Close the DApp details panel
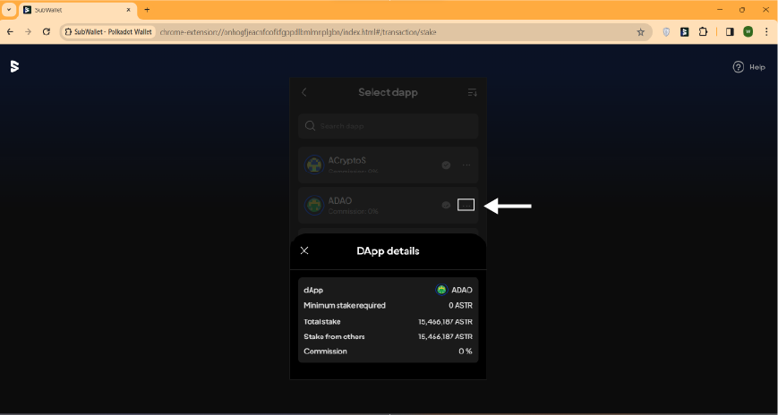The height and width of the screenshot is (415, 778). click(x=304, y=251)
